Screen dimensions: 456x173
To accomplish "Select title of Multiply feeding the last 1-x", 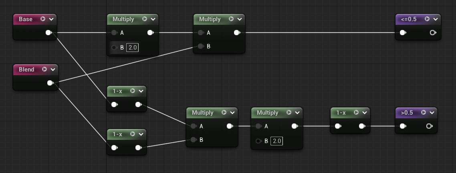I will (268, 112).
